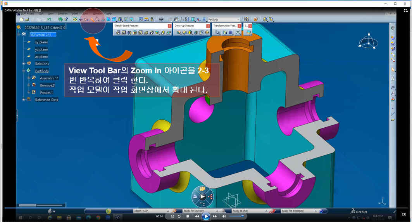Expand the Remove.2 tree node
The width and height of the screenshot is (412, 222).
[x=29, y=85]
